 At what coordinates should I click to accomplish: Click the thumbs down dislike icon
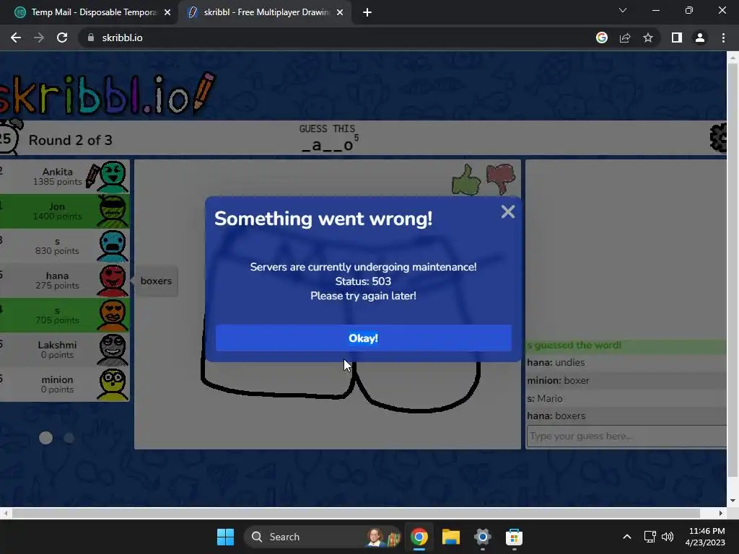point(501,179)
